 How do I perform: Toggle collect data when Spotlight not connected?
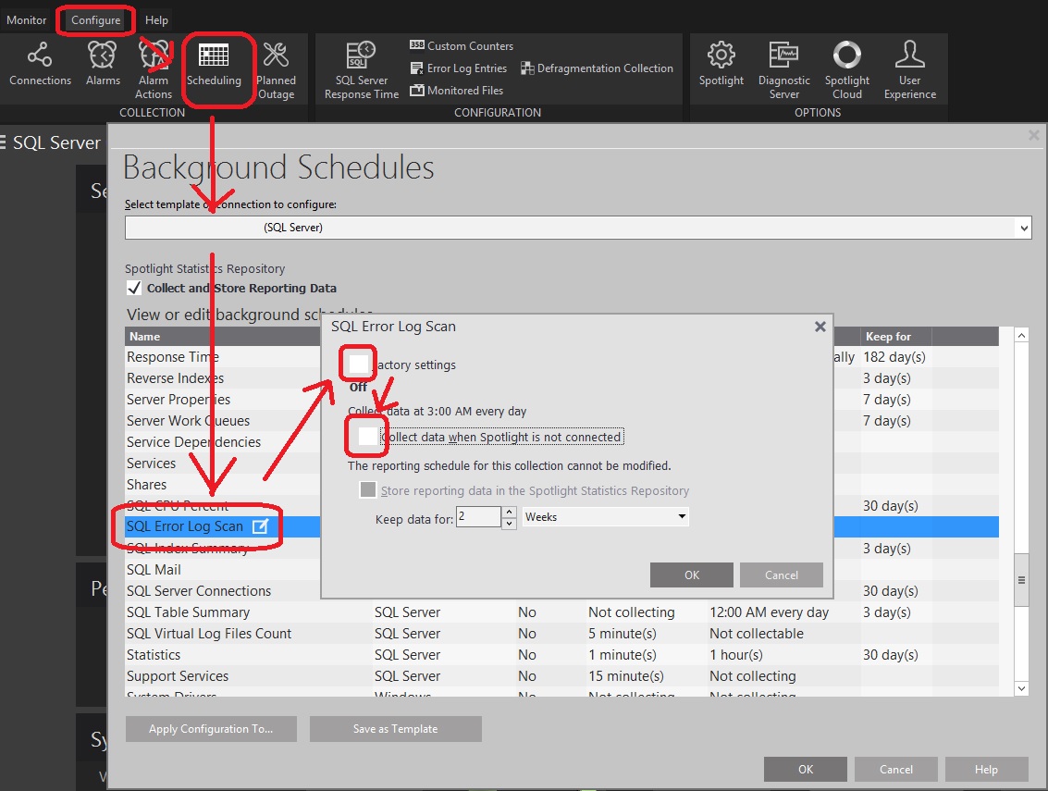[x=367, y=436]
